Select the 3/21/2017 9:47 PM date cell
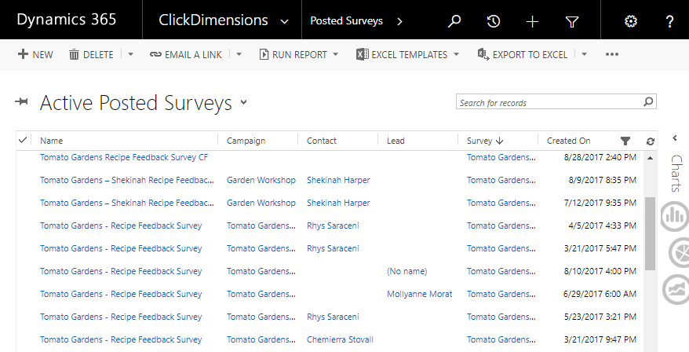 [x=600, y=339]
